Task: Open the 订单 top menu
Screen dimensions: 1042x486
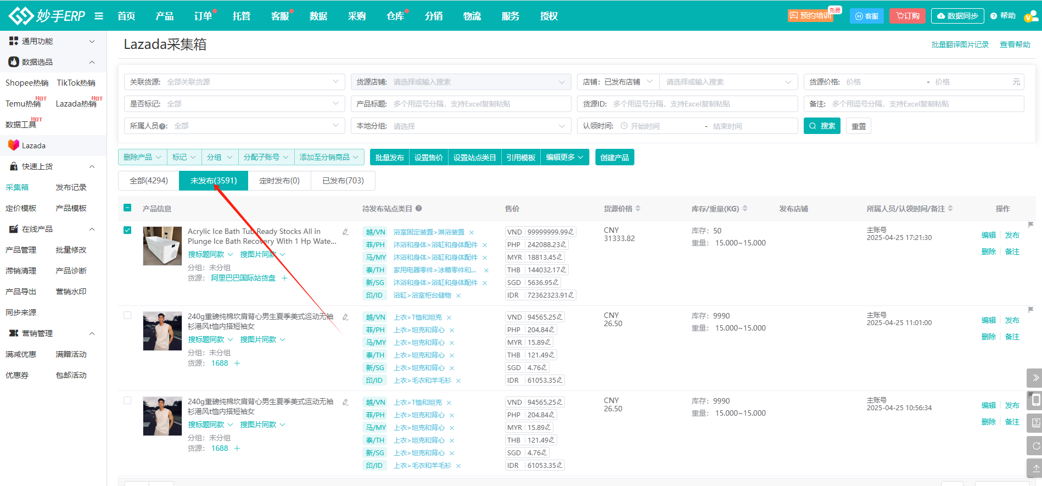Action: 203,16
